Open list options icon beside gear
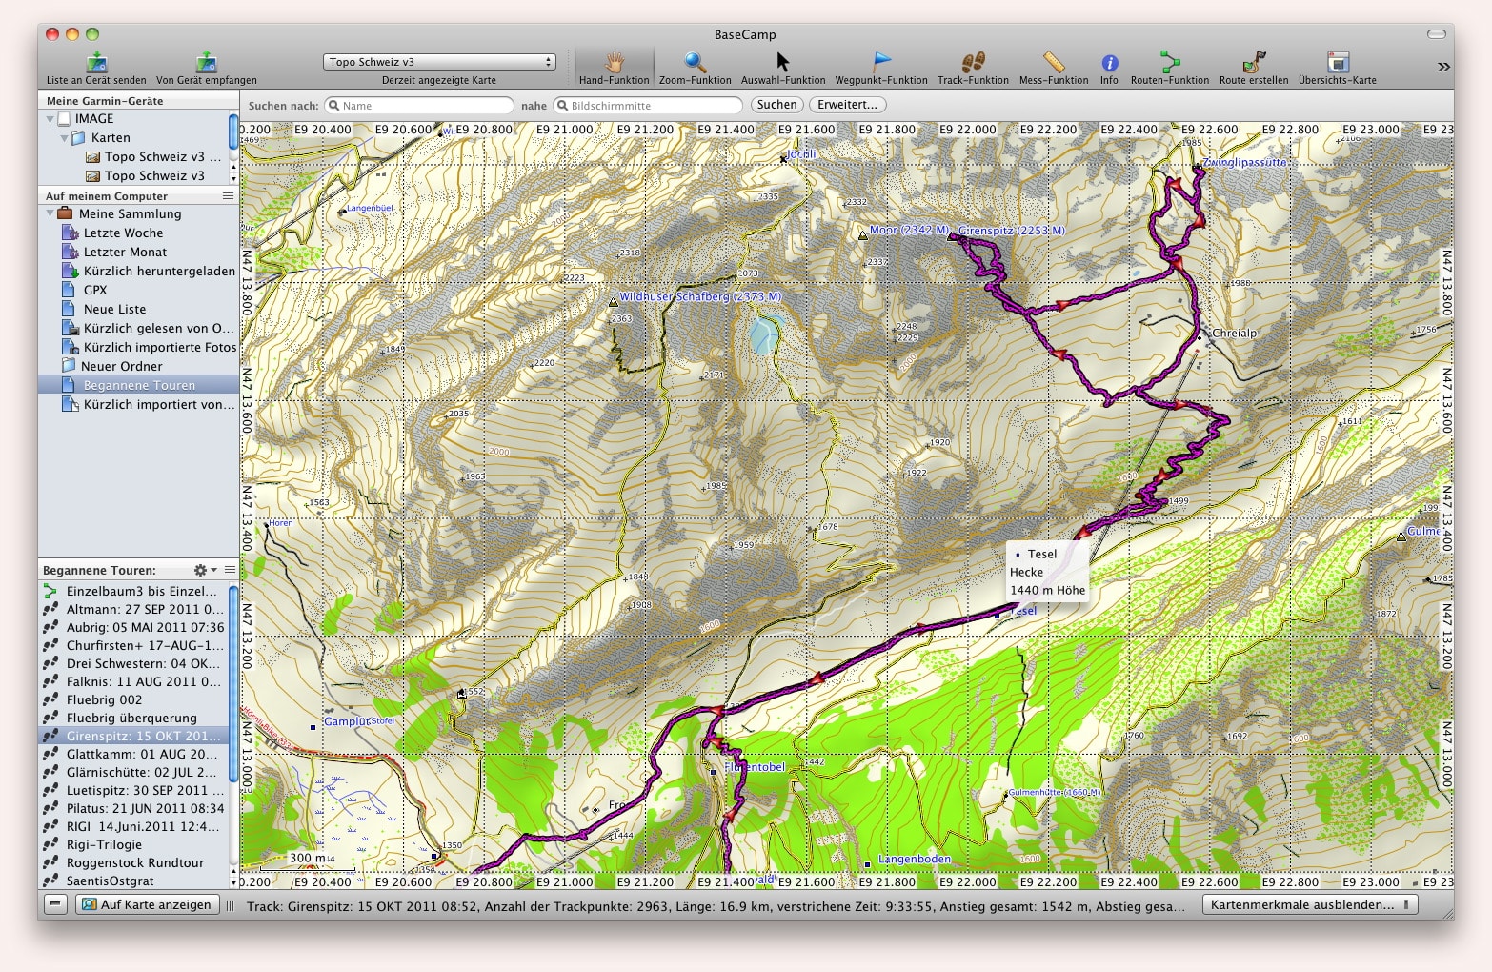The image size is (1492, 972). [x=230, y=570]
